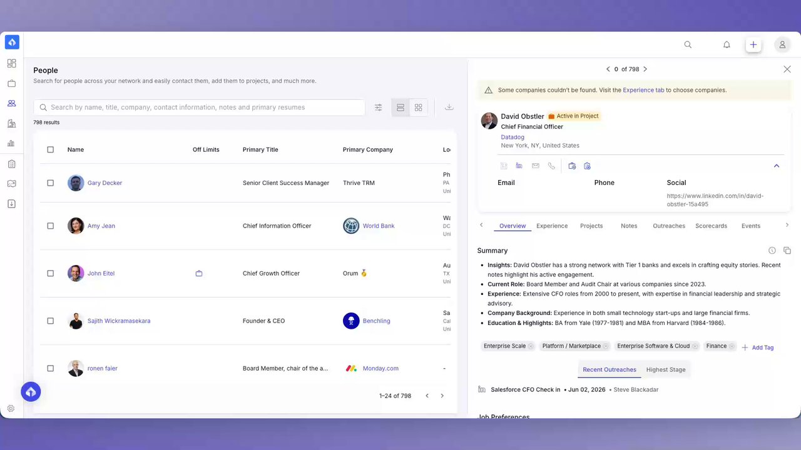Image resolution: width=801 pixels, height=450 pixels.
Task: Switch to the Overview tab
Action: pos(513,226)
